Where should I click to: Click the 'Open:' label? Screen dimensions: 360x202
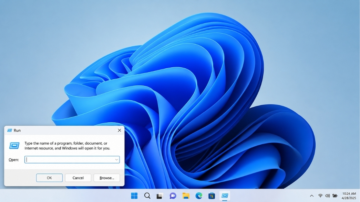(14, 160)
